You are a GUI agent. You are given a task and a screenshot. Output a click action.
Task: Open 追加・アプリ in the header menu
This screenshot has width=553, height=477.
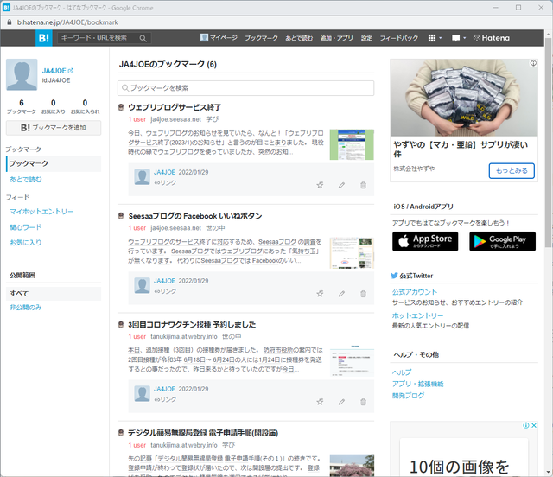pos(336,38)
